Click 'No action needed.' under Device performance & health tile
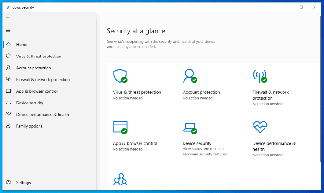This screenshot has width=324, height=193. click(x=268, y=155)
